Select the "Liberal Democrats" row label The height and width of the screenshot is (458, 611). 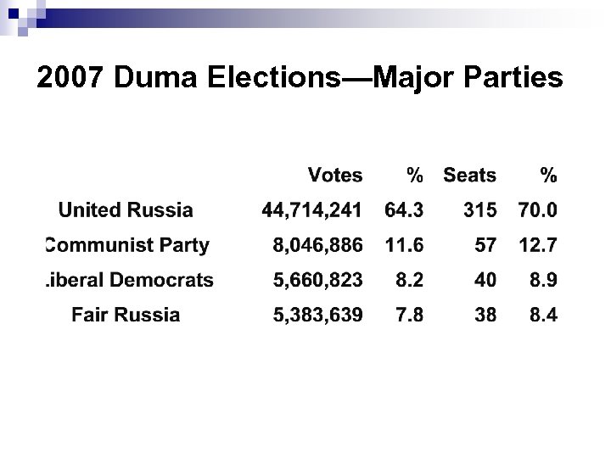(x=129, y=280)
